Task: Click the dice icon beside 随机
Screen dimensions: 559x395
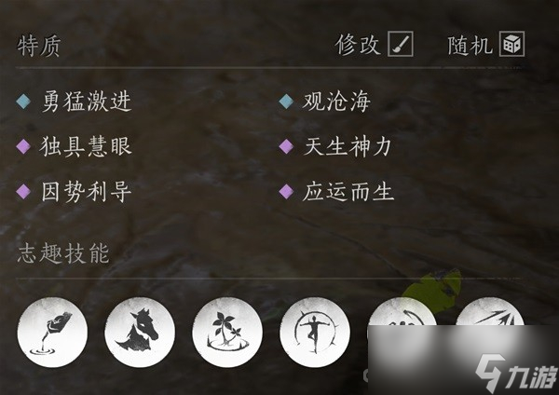Action: (511, 44)
